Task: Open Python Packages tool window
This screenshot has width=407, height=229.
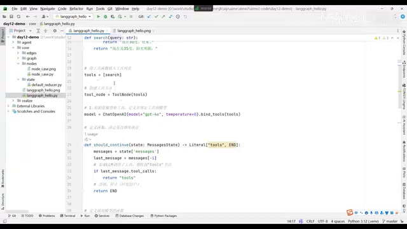Action: 164,216
